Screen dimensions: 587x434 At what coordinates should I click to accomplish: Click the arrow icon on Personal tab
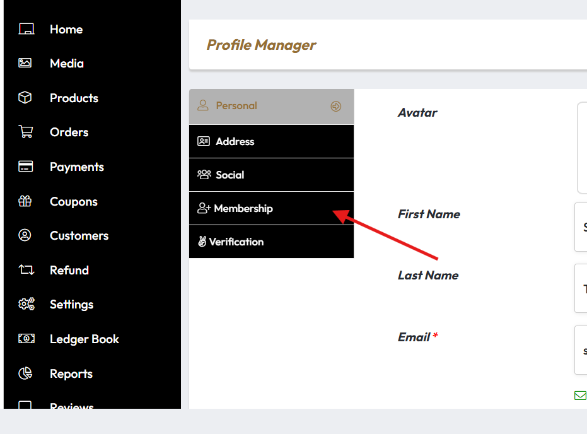coord(336,107)
